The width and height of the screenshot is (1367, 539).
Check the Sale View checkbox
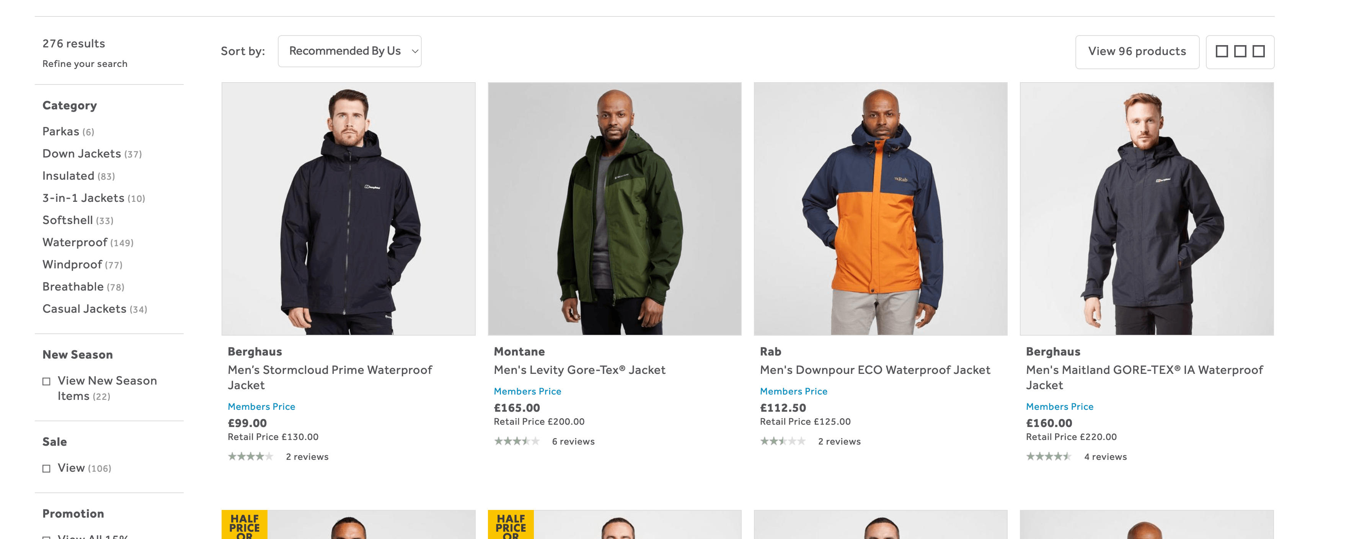tap(46, 468)
